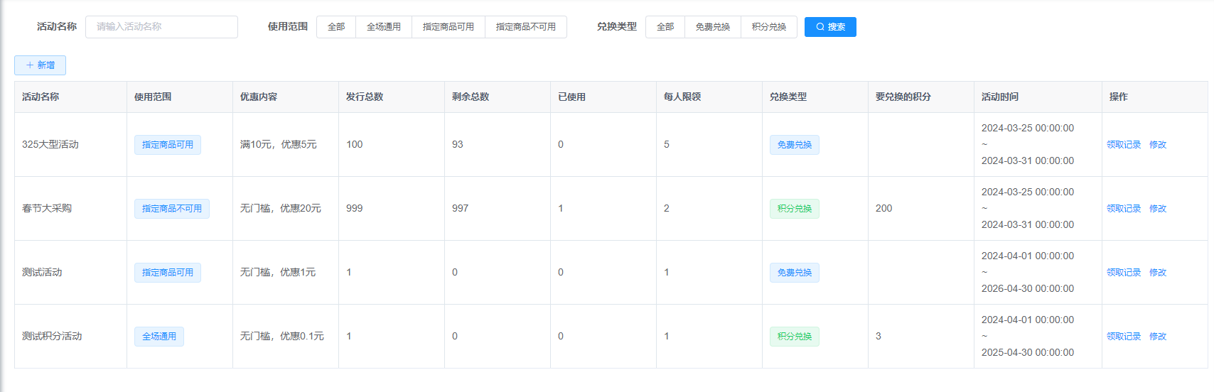The image size is (1214, 392).
Task: View 领取记录 for 测试活动 row
Action: (x=1123, y=273)
